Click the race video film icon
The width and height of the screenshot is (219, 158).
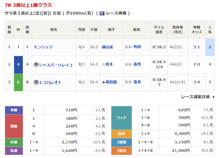point(102,13)
